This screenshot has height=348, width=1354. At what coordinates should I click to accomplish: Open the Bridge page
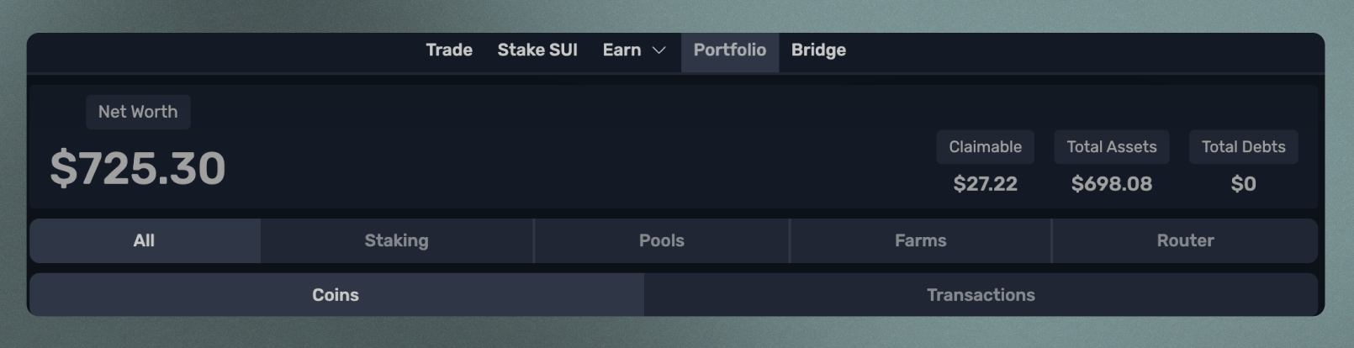point(818,50)
